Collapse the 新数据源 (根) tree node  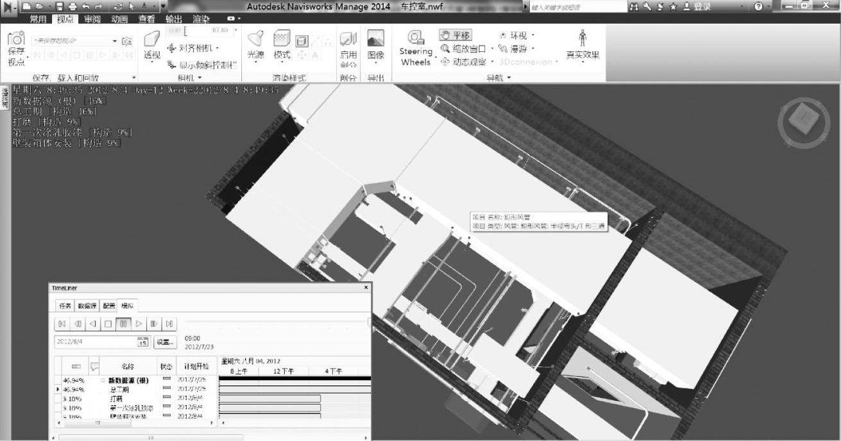(103, 380)
